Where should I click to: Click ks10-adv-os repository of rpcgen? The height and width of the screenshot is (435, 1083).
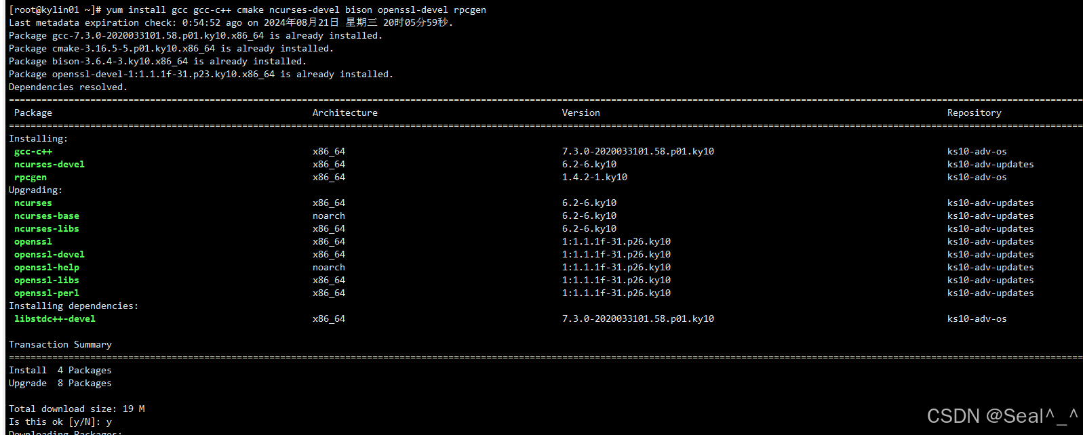(x=977, y=178)
